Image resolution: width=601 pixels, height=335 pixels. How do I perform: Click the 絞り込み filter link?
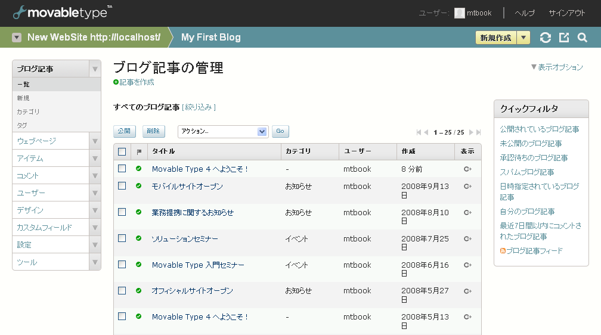[199, 107]
